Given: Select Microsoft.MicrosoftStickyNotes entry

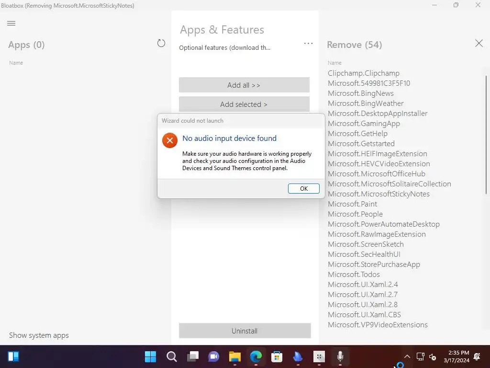Looking at the screenshot, I should (379, 194).
